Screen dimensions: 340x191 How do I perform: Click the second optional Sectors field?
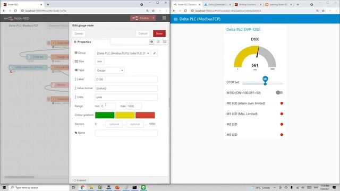click(x=135, y=124)
